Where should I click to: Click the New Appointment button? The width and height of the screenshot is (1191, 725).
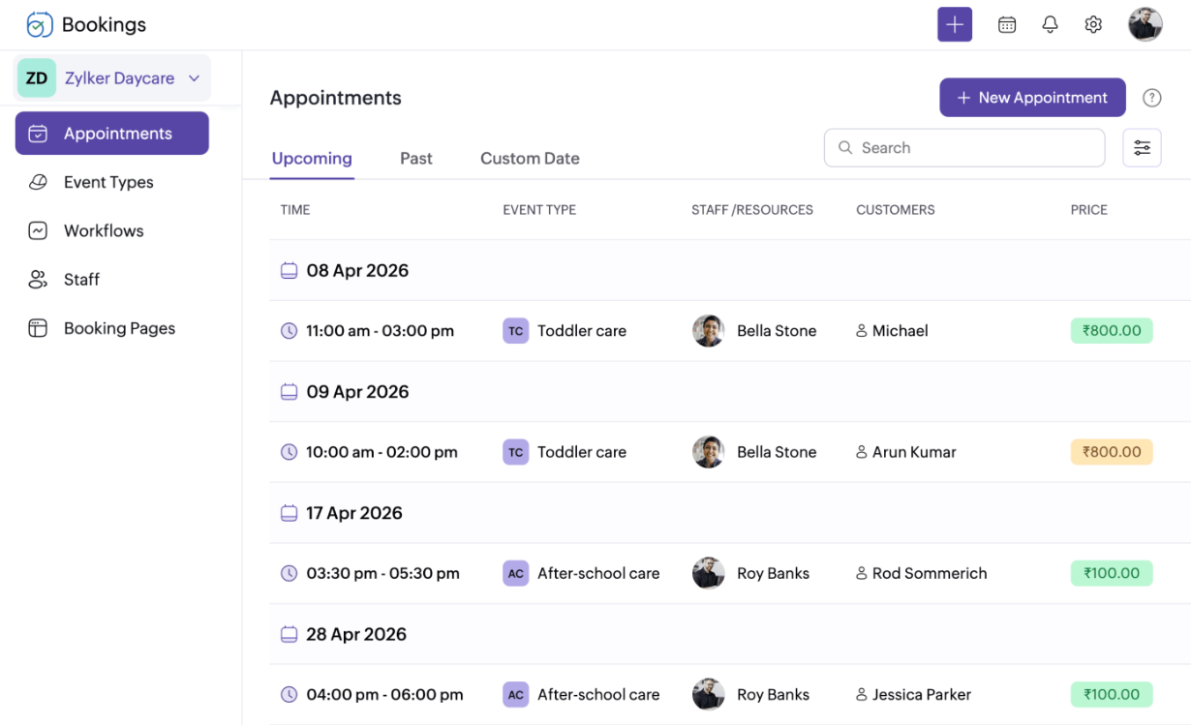[1032, 98]
